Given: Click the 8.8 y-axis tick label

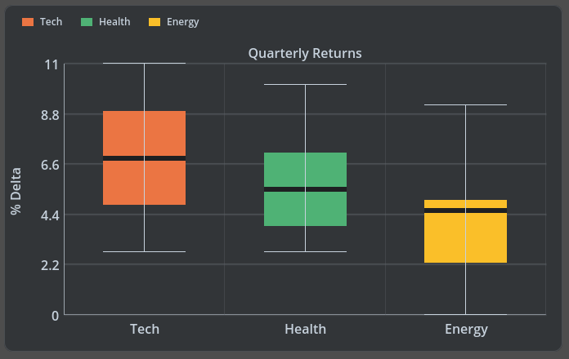Looking at the screenshot, I should click(x=50, y=114).
